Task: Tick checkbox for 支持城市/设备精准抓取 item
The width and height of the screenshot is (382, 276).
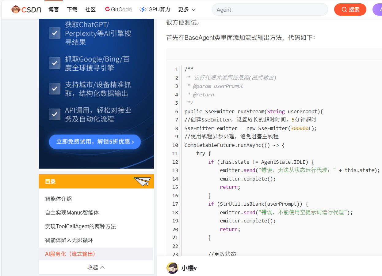Action: [55, 89]
